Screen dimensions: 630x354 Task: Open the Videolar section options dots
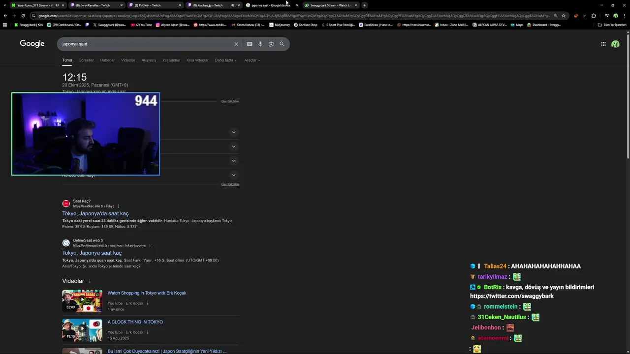[90, 281]
